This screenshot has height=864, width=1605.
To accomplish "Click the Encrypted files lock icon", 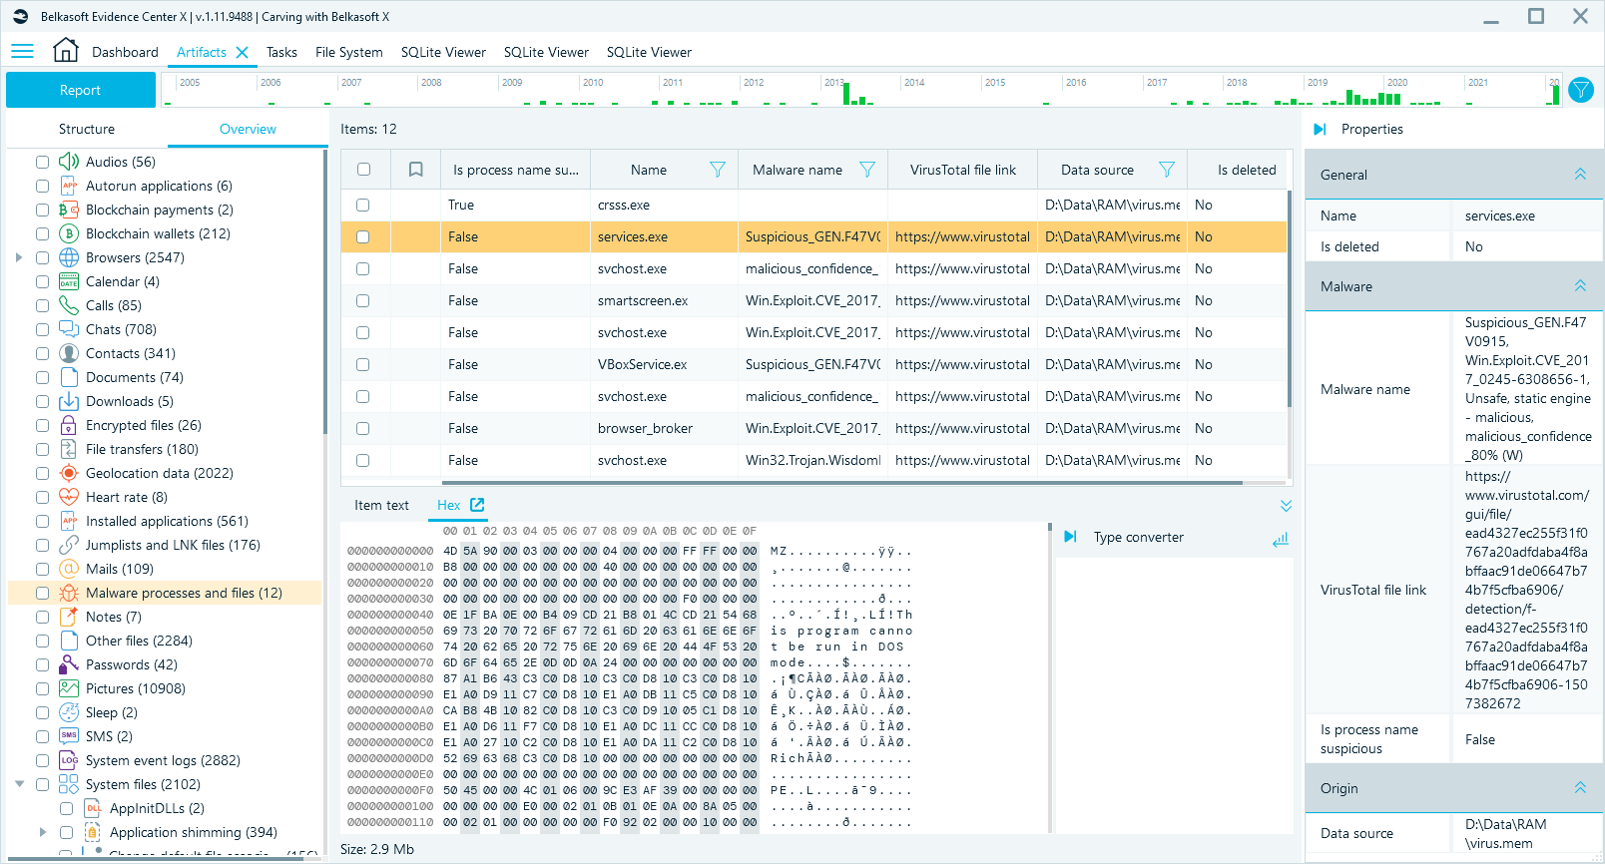I will click(69, 425).
